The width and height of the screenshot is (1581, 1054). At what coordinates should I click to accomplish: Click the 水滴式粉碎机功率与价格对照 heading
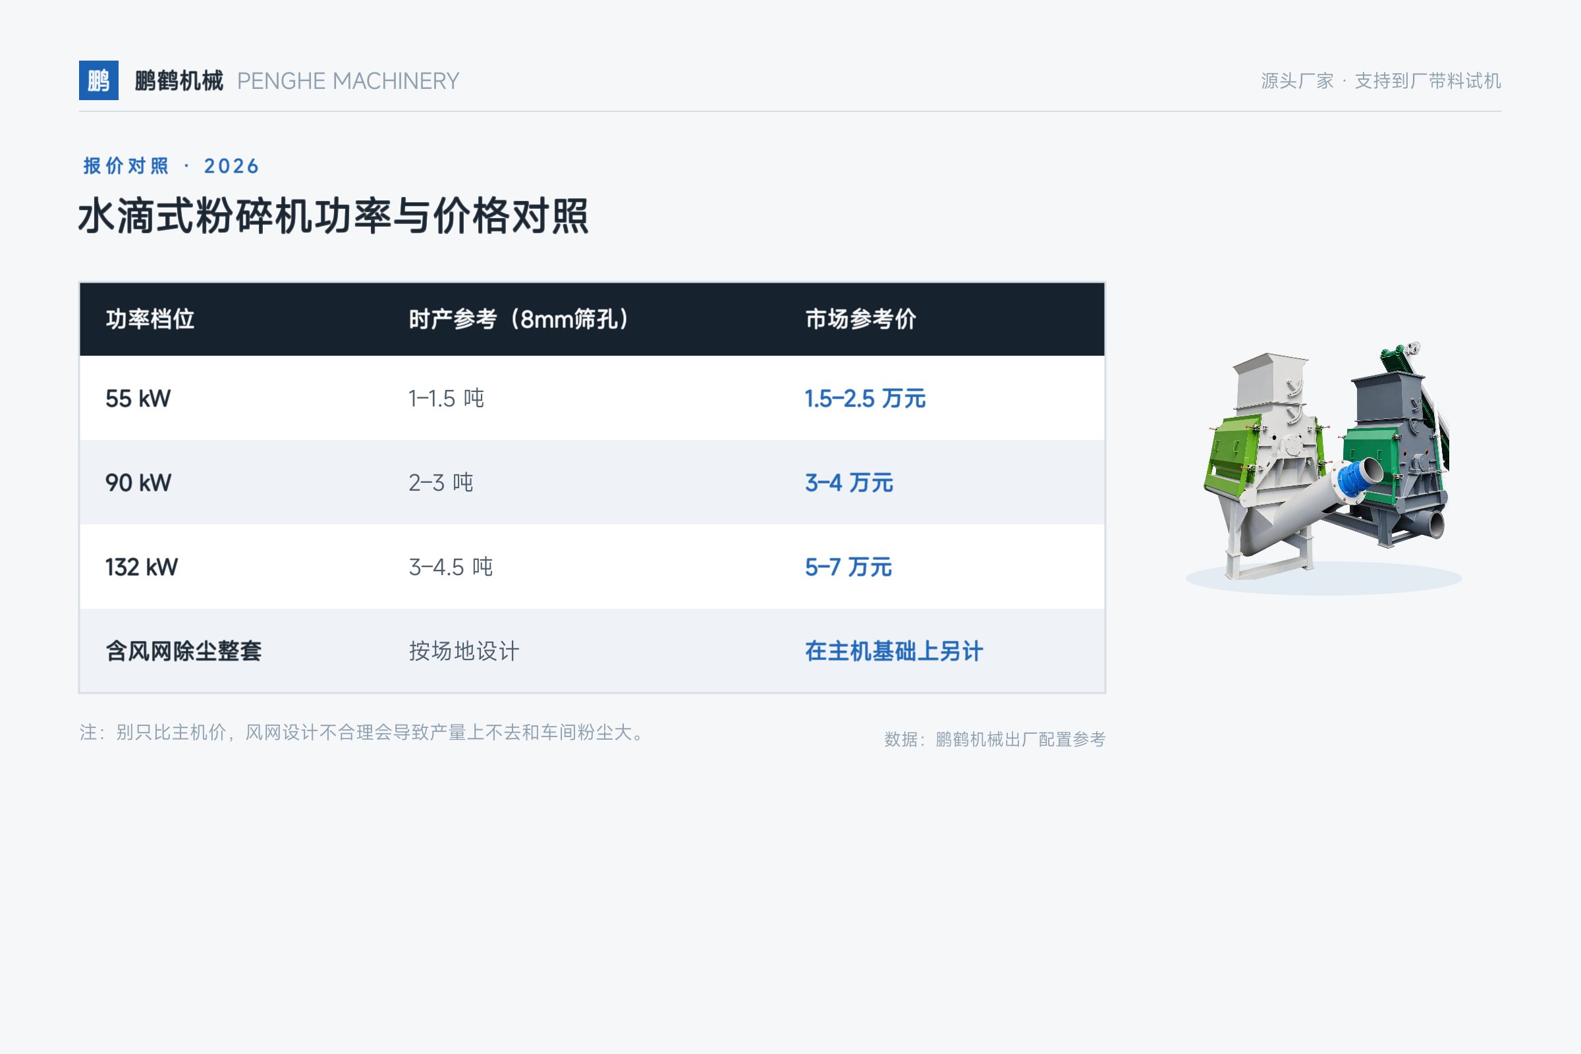(333, 217)
